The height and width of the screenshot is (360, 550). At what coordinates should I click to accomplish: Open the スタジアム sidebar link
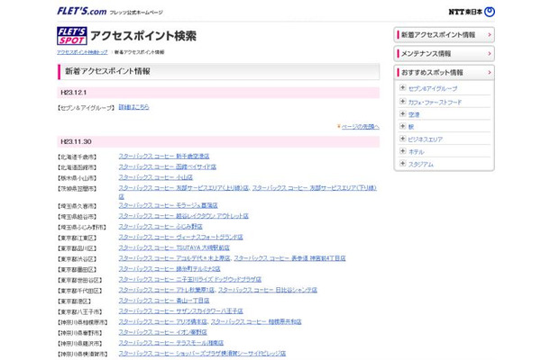[x=421, y=164]
